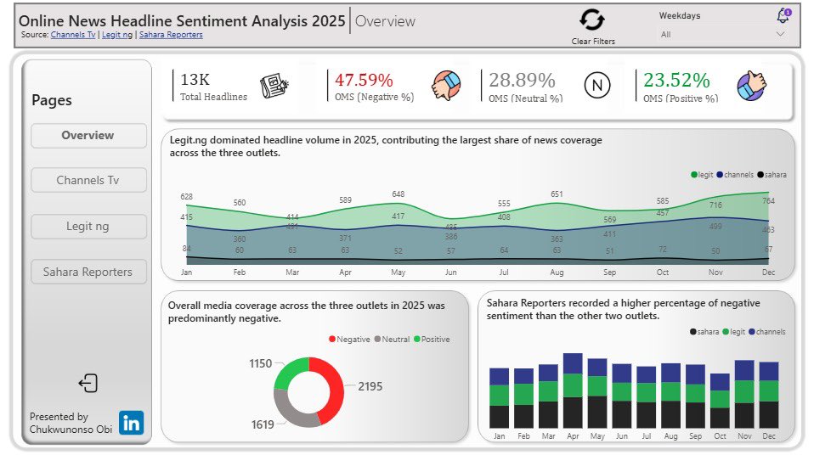Open the notification bell icon

(x=783, y=15)
